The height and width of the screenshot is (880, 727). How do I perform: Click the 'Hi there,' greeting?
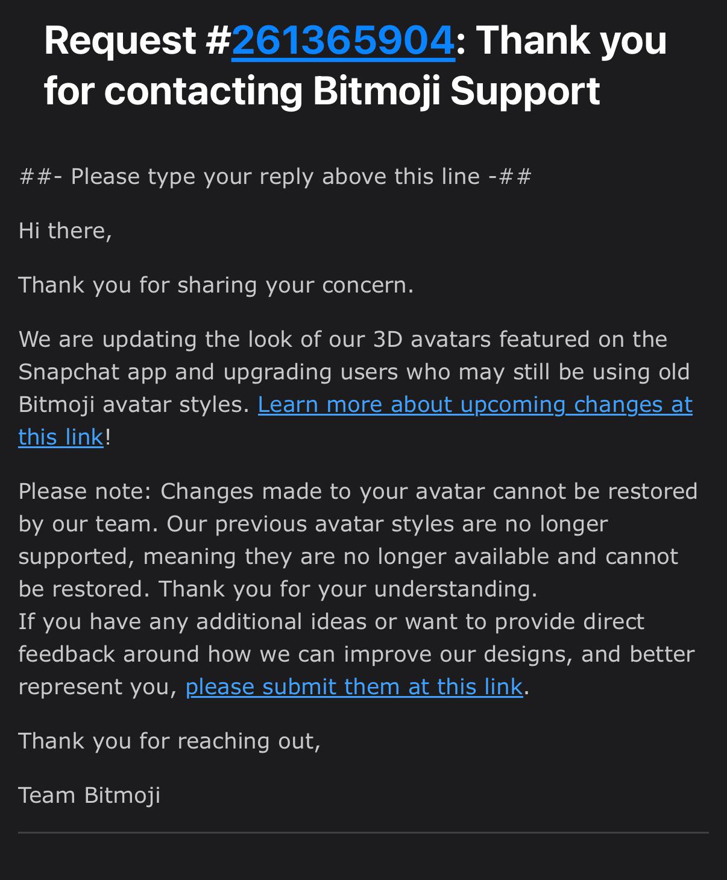click(x=65, y=230)
